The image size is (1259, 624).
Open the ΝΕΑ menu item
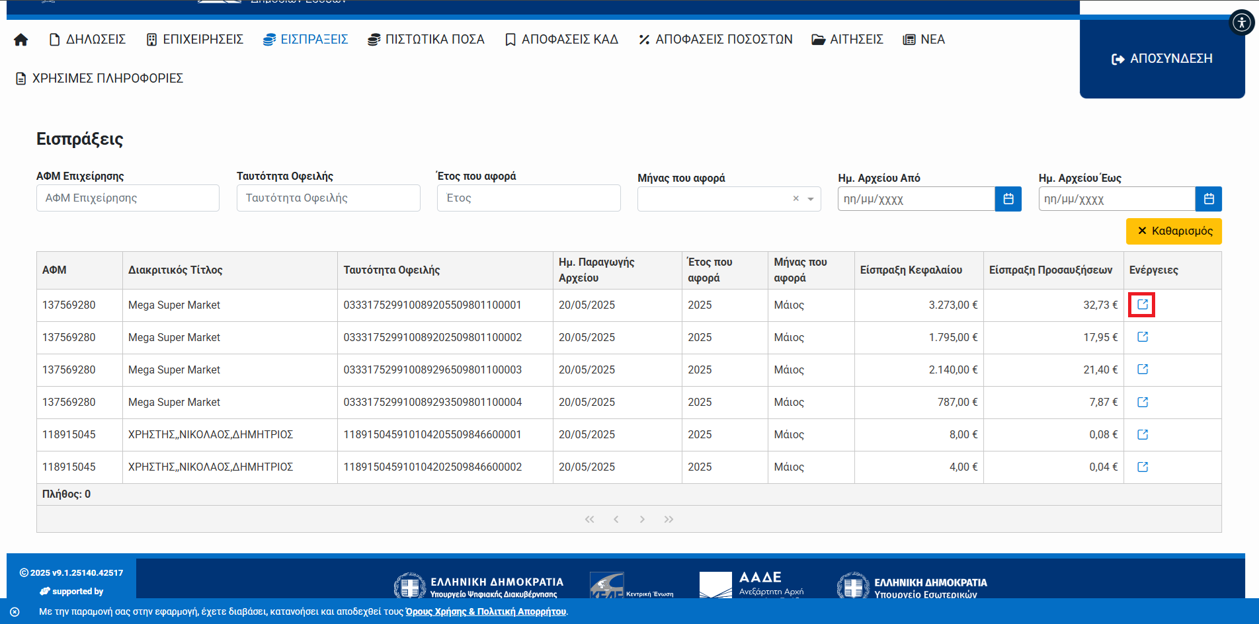924,40
